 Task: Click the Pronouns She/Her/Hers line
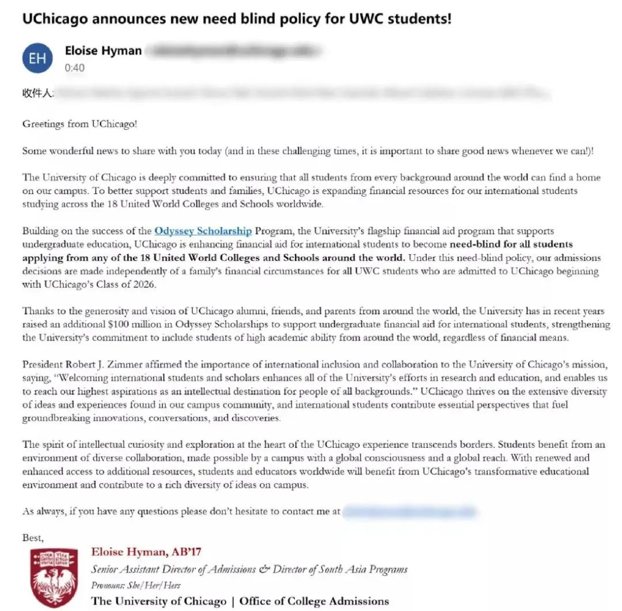136,585
